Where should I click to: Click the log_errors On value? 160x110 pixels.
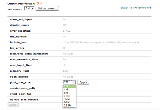point(64,48)
